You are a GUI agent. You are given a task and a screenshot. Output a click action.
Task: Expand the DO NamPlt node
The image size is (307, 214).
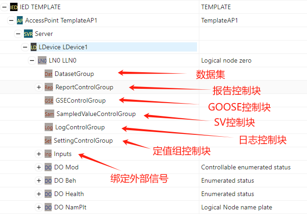[39, 207]
